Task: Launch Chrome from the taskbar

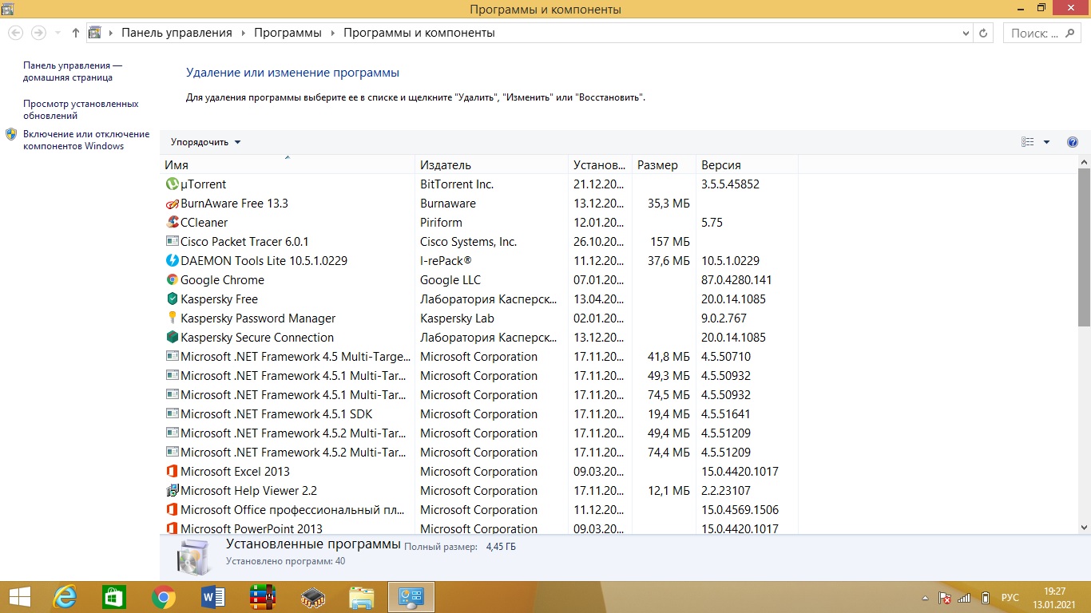Action: [164, 597]
